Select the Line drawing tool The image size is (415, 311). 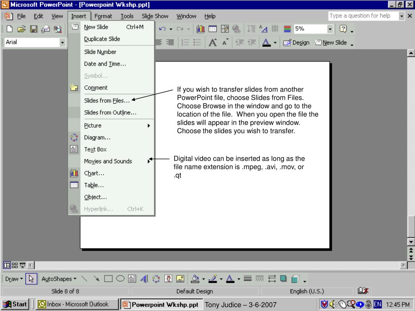84,279
